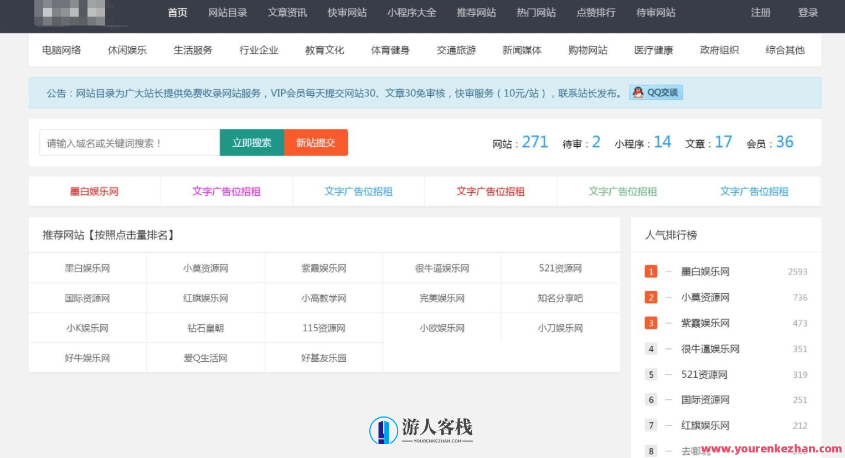Open the 小程序大全 menu item
This screenshot has height=458, width=845.
(412, 13)
